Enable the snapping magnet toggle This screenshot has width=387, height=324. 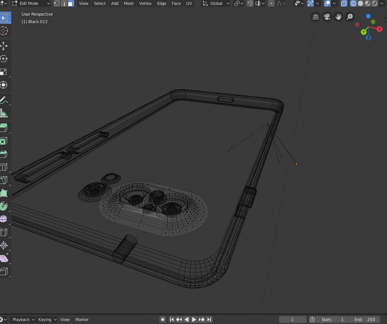pyautogui.click(x=250, y=3)
